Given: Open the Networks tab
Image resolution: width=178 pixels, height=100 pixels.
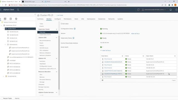Looking at the screenshot, I should 111,19.
